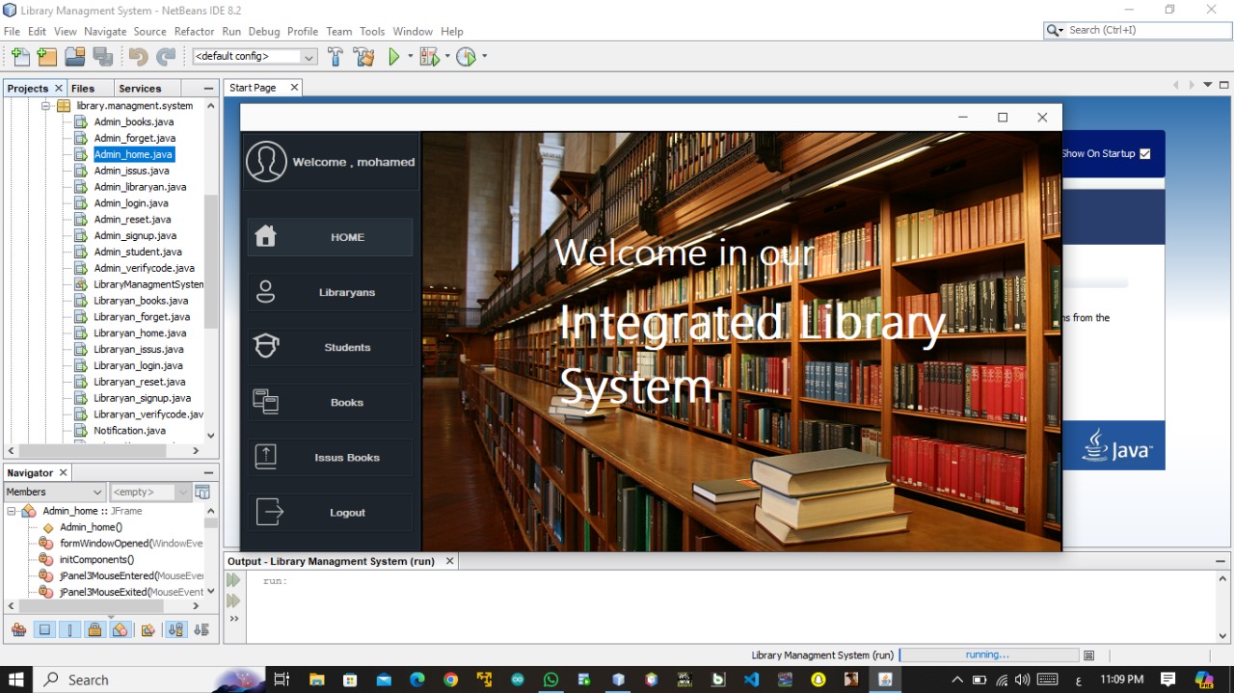Click the Profile Project toolbar icon
The width and height of the screenshot is (1234, 693).
[466, 57]
